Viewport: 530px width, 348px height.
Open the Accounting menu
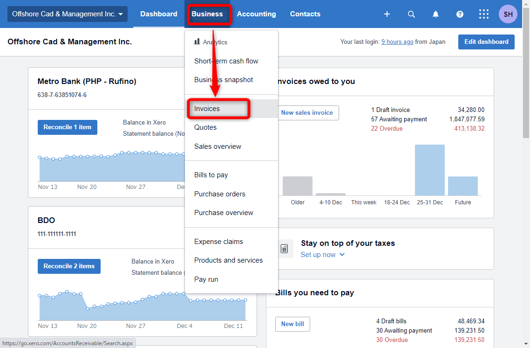pyautogui.click(x=256, y=14)
